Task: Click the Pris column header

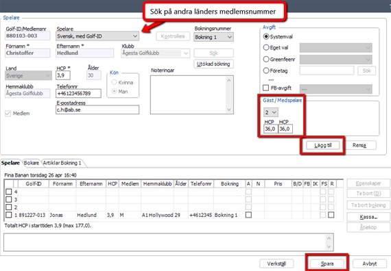Action: point(278,184)
